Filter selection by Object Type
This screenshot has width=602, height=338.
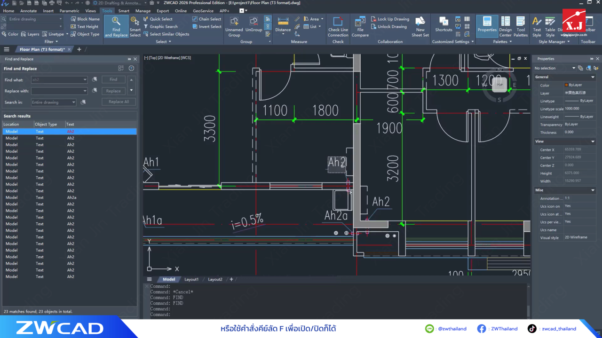tap(85, 34)
